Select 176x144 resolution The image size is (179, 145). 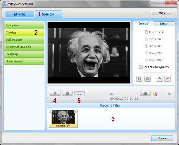coord(147,39)
